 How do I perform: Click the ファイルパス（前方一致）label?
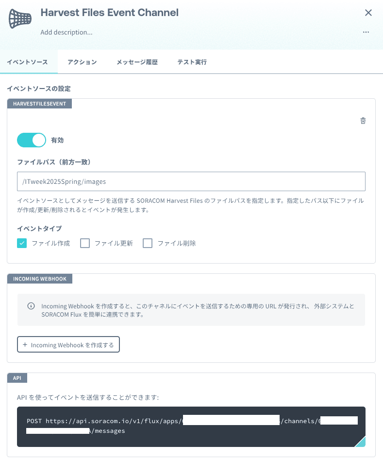pos(54,162)
